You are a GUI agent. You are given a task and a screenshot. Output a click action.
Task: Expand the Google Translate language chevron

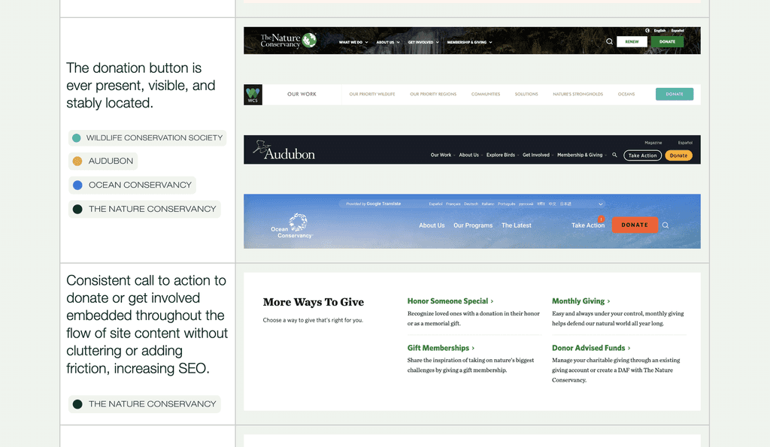600,204
